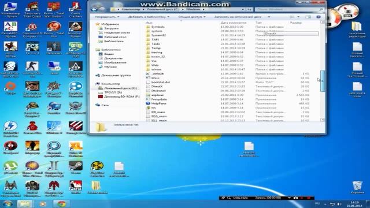Click the Windows Start button

coord(8,204)
